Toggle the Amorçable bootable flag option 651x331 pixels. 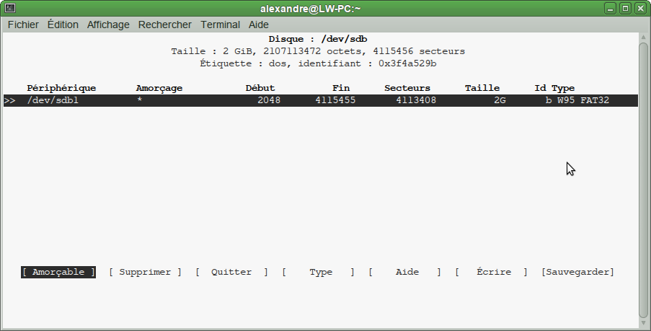click(58, 272)
